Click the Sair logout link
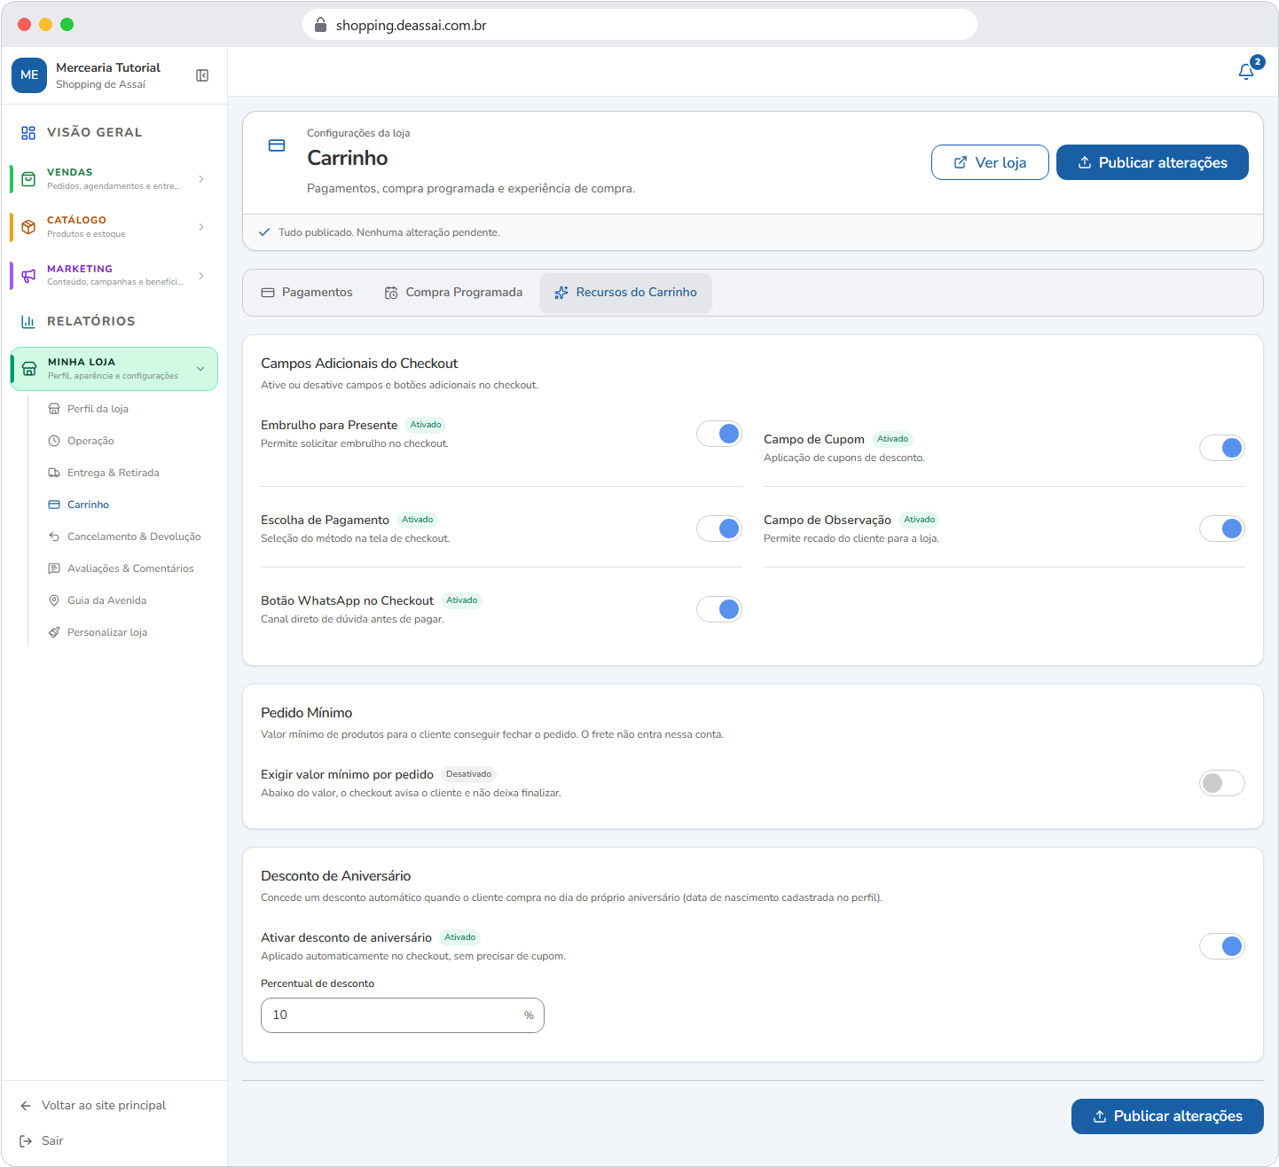 tap(42, 1141)
